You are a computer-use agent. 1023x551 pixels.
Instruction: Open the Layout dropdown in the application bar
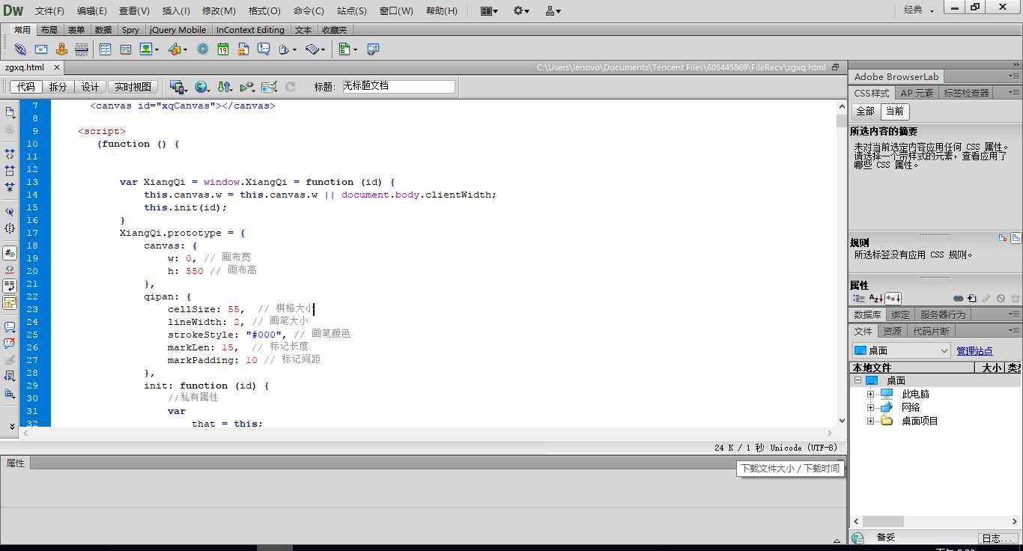pos(489,10)
